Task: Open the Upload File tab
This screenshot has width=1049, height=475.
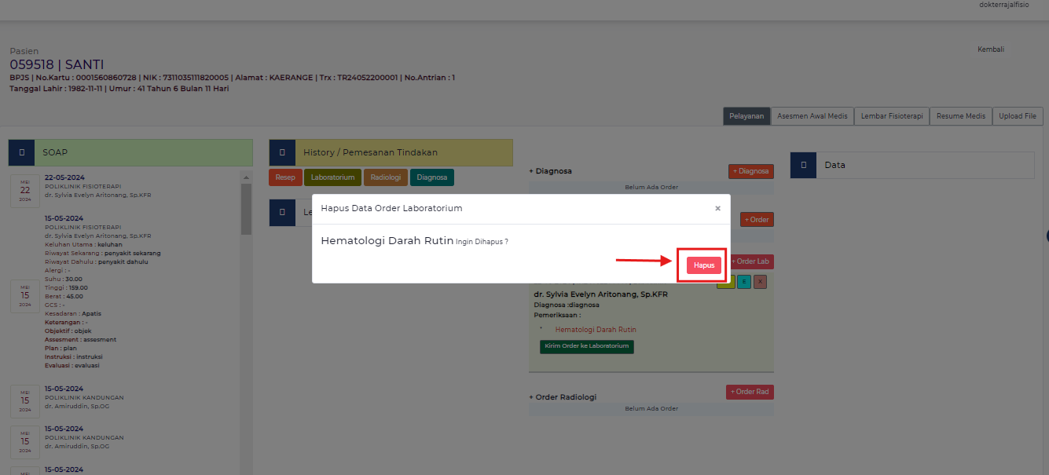Action: [1018, 116]
